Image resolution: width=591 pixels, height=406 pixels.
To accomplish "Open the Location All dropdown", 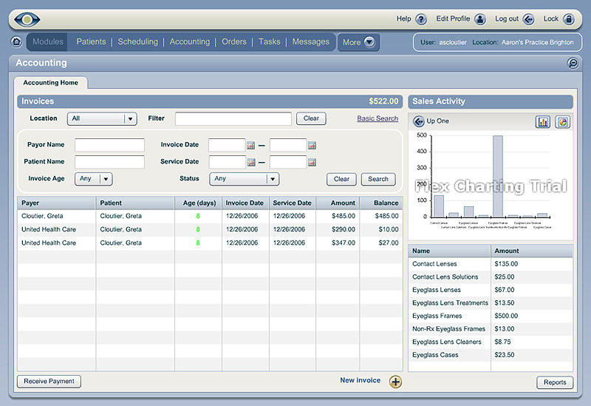I will click(102, 118).
